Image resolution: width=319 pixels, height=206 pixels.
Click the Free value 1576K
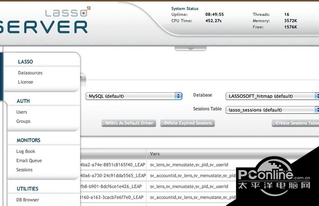[291, 27]
